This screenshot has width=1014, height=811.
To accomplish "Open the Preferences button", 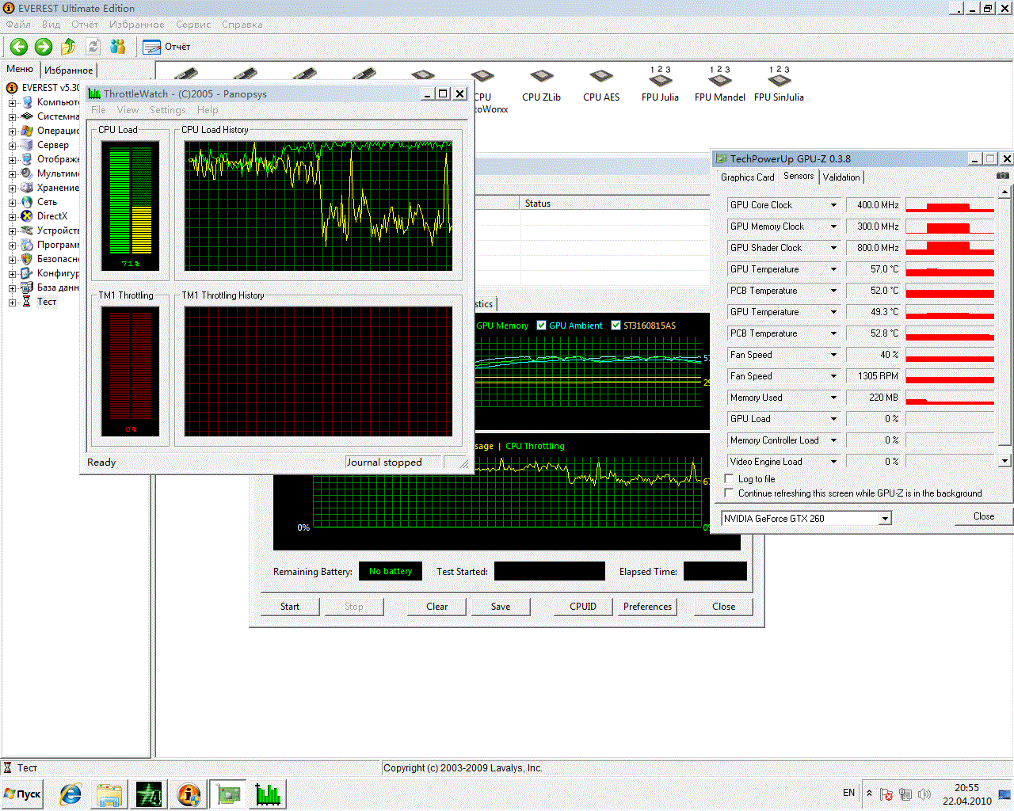I will pyautogui.click(x=647, y=607).
